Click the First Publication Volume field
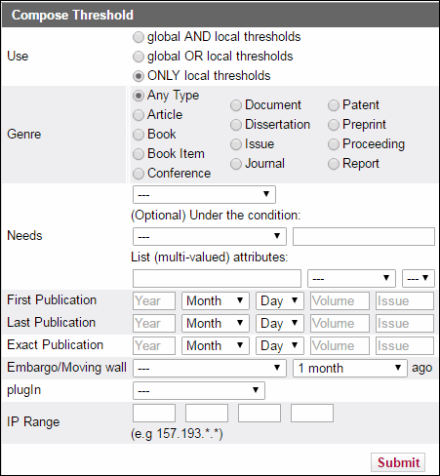This screenshot has width=440, height=476. click(340, 300)
